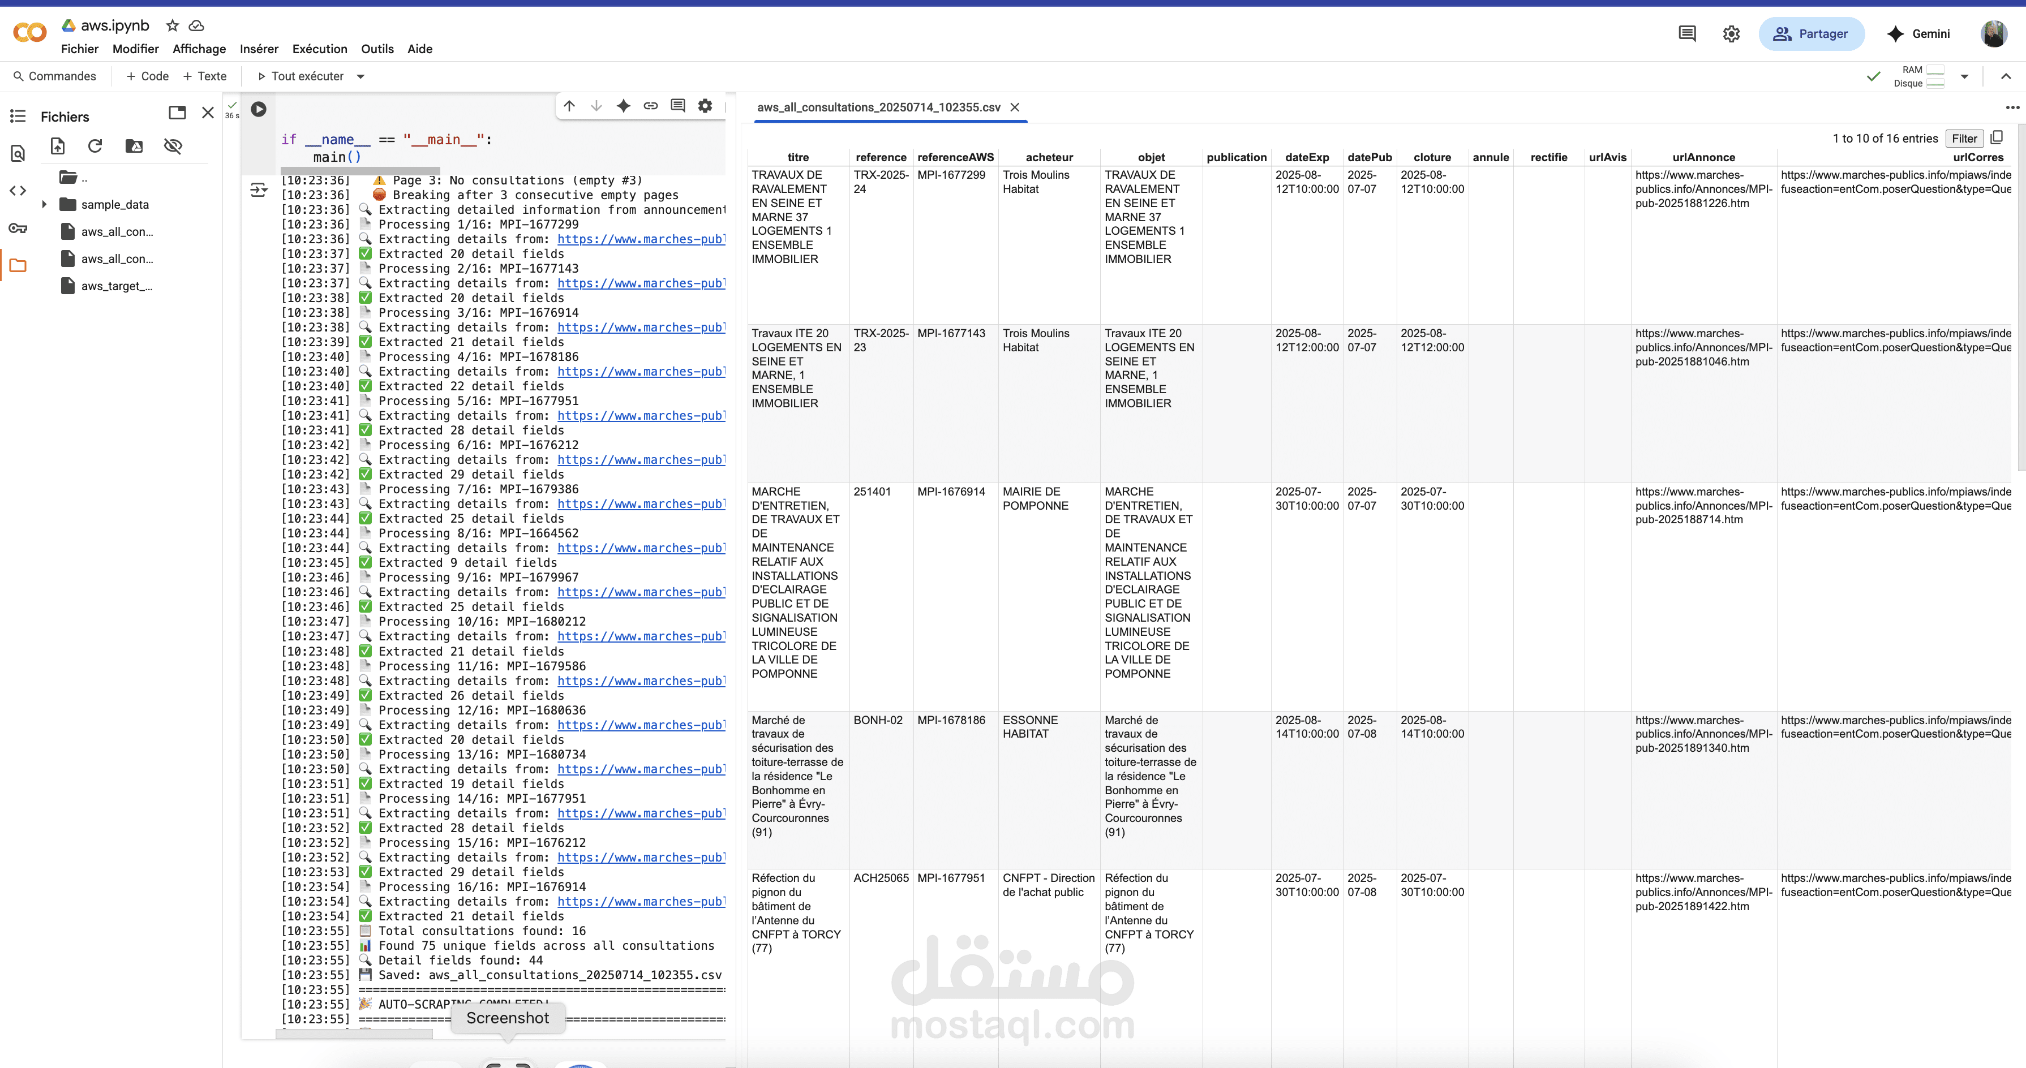The width and height of the screenshot is (2026, 1068).
Task: Expand the sample_data folder
Action: (x=45, y=204)
